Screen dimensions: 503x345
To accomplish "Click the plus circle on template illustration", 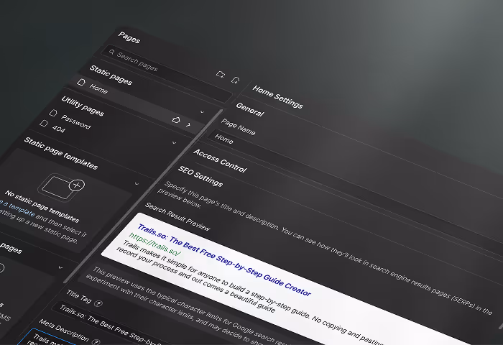I will 77,185.
